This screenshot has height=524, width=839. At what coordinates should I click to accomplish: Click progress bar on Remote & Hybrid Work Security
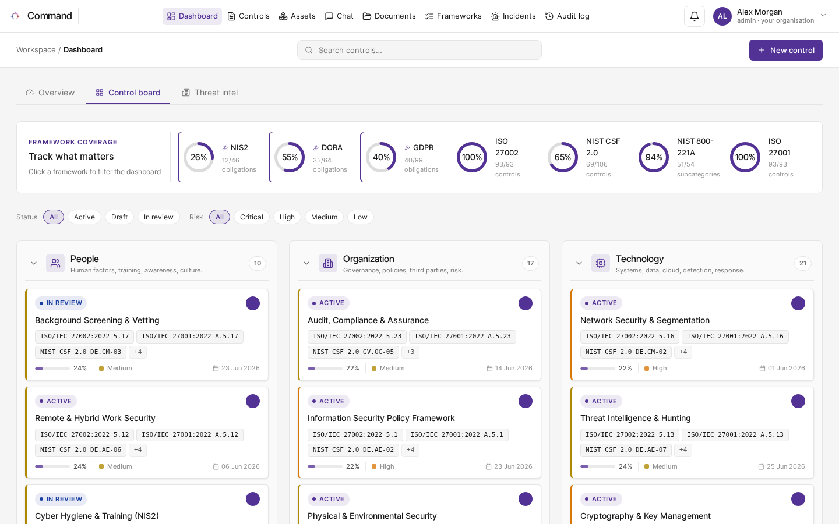click(52, 466)
